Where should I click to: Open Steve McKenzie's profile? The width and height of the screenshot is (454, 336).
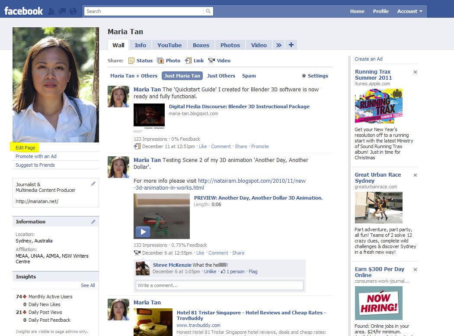coord(172,265)
